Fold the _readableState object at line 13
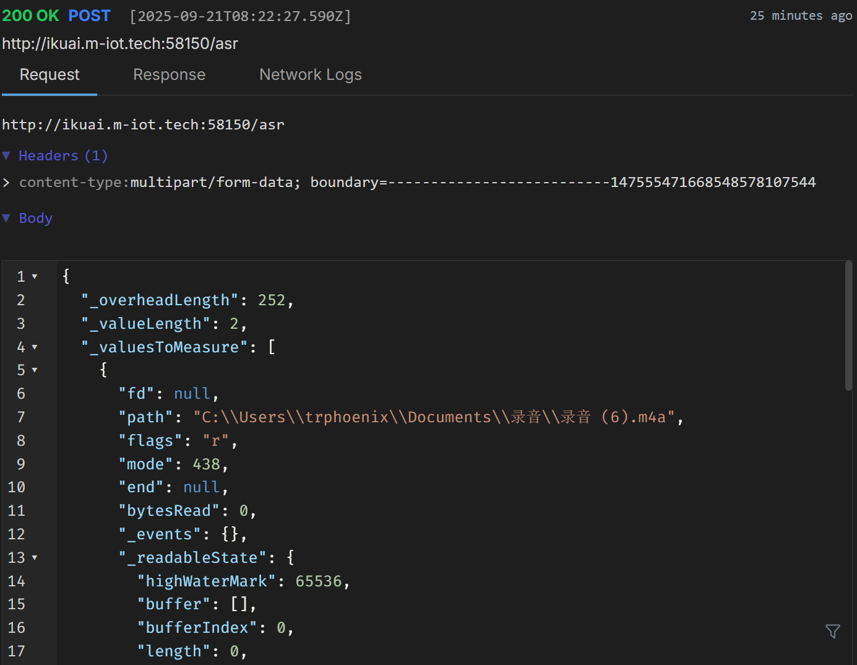The width and height of the screenshot is (857, 665). [35, 558]
